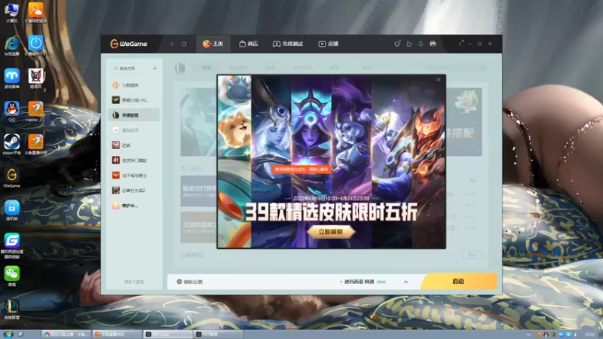
Task: Open the blue power button desktop icon
Action: [x=35, y=46]
